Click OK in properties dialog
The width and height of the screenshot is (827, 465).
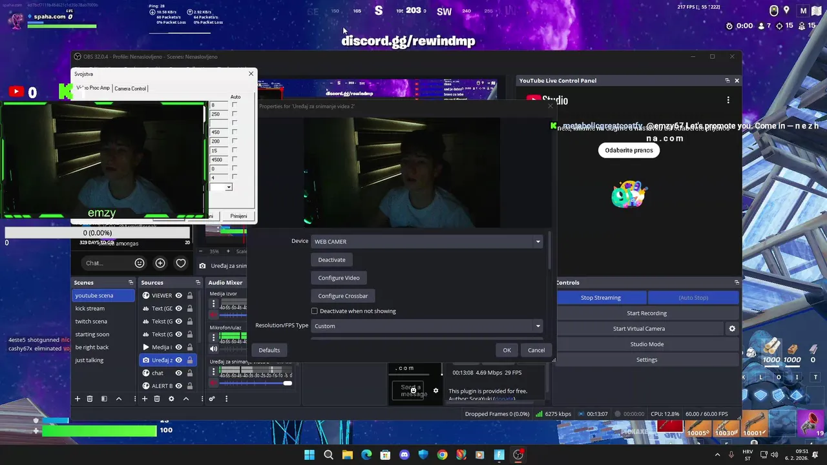coord(507,350)
